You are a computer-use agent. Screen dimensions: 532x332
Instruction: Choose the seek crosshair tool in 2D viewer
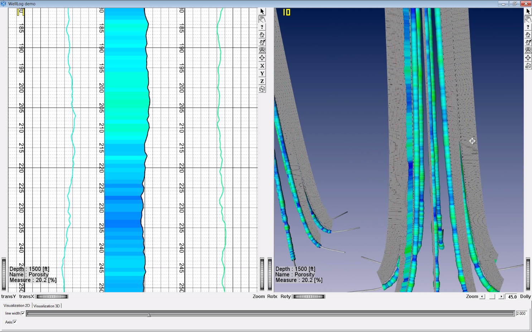click(262, 58)
